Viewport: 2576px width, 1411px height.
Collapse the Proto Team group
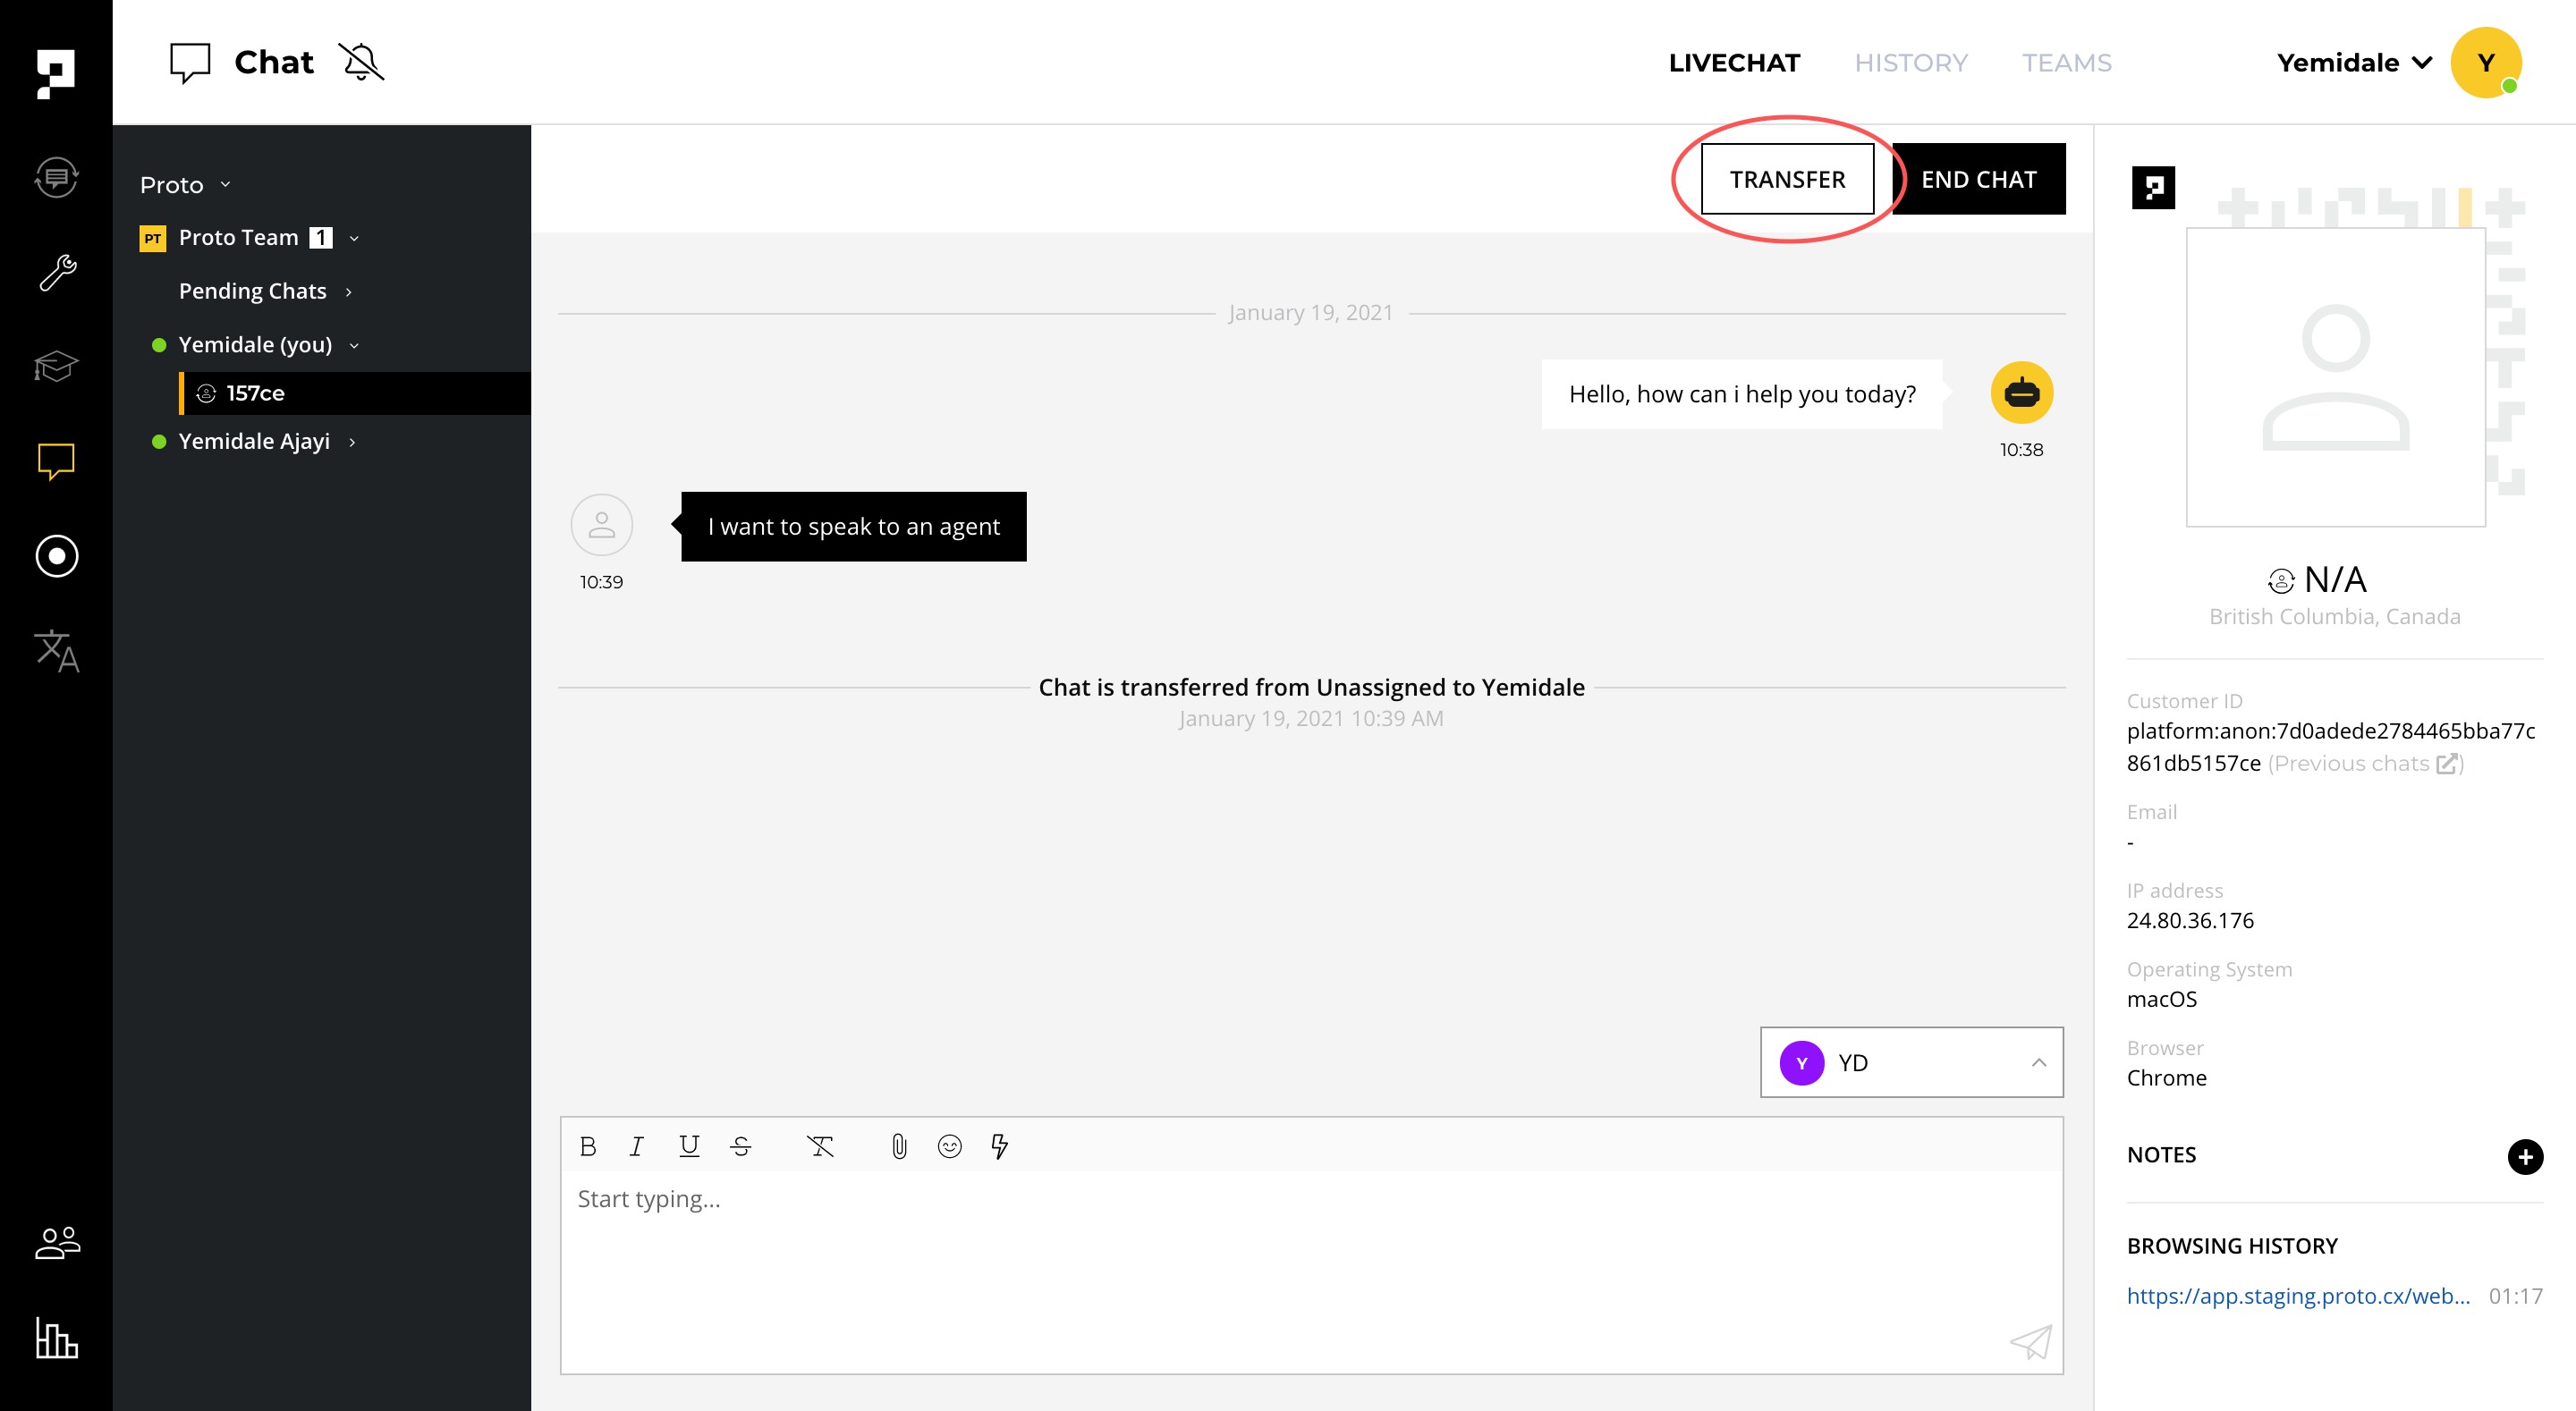click(x=353, y=238)
